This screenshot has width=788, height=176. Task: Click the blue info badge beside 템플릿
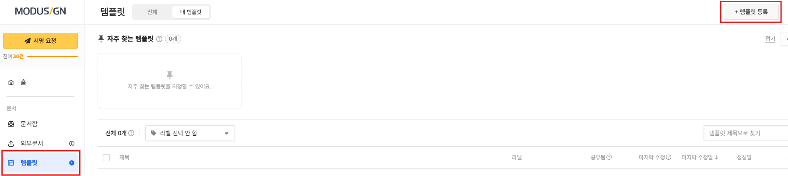point(72,163)
